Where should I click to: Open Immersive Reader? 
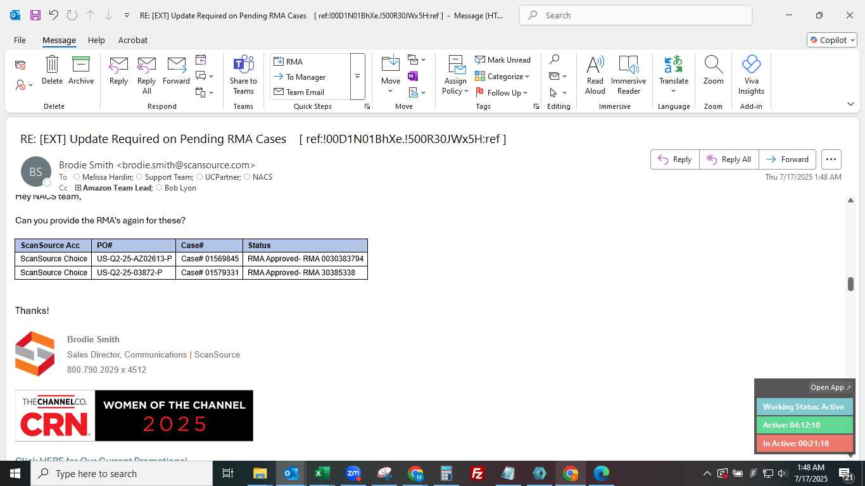(x=629, y=75)
